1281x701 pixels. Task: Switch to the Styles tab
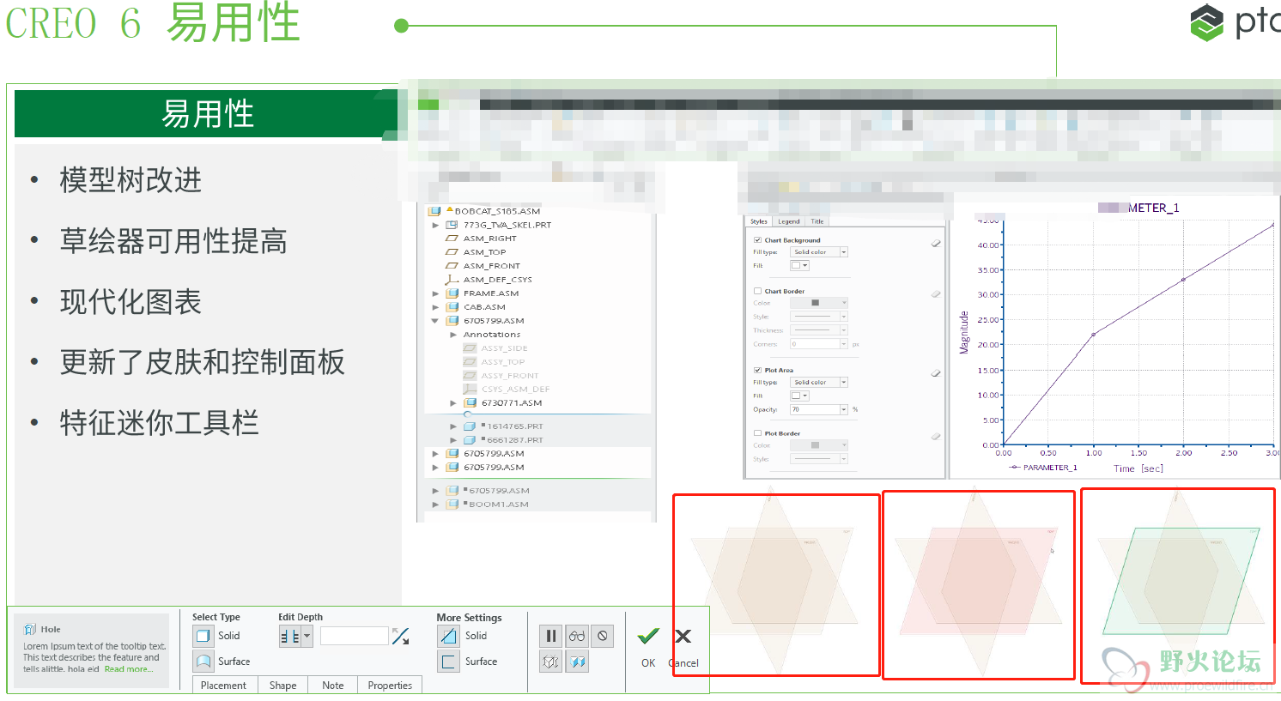[x=759, y=221]
